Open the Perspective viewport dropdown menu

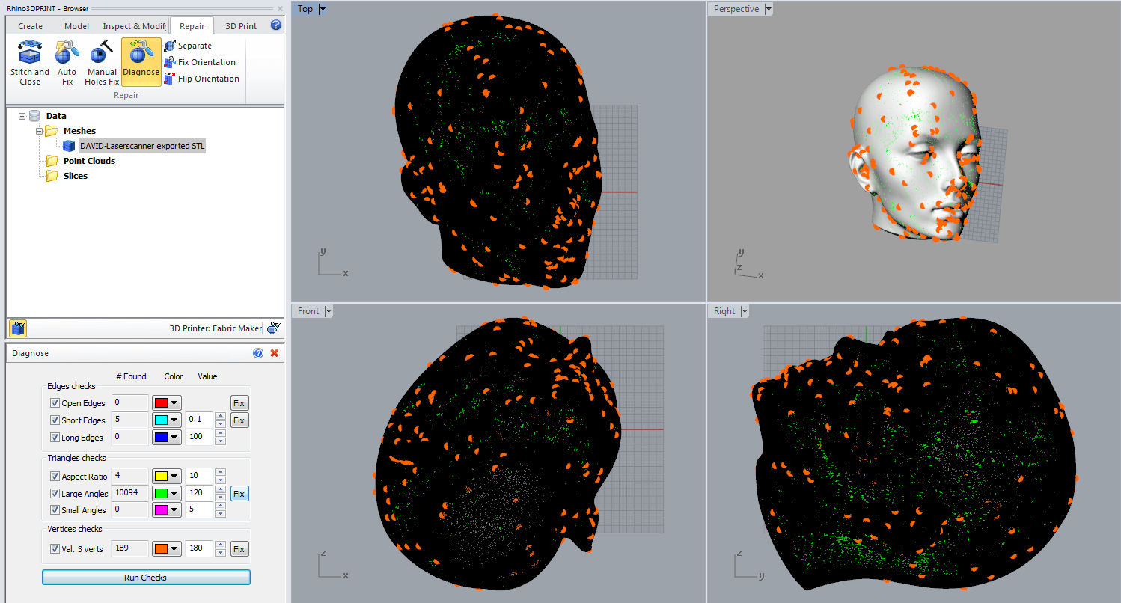(x=769, y=9)
